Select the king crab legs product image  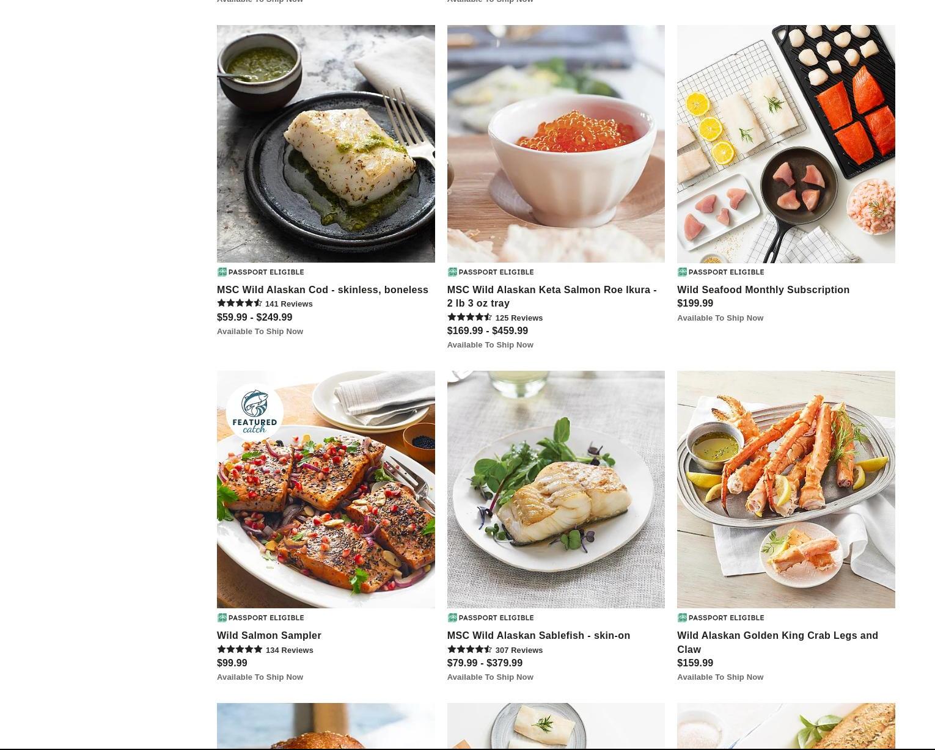point(786,489)
